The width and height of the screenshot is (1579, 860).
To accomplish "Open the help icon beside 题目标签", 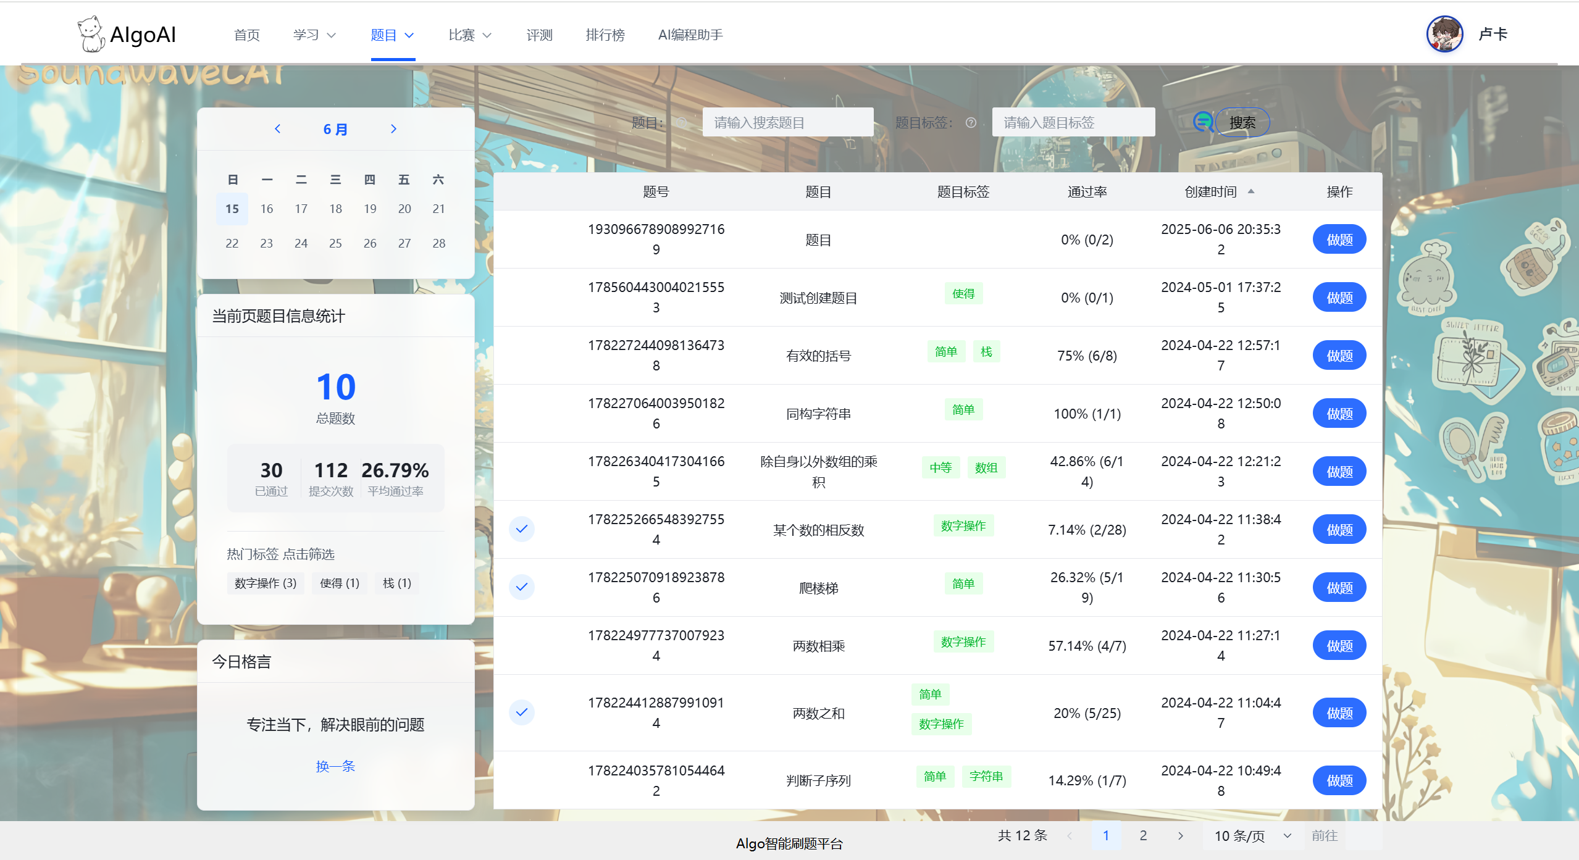I will (970, 122).
